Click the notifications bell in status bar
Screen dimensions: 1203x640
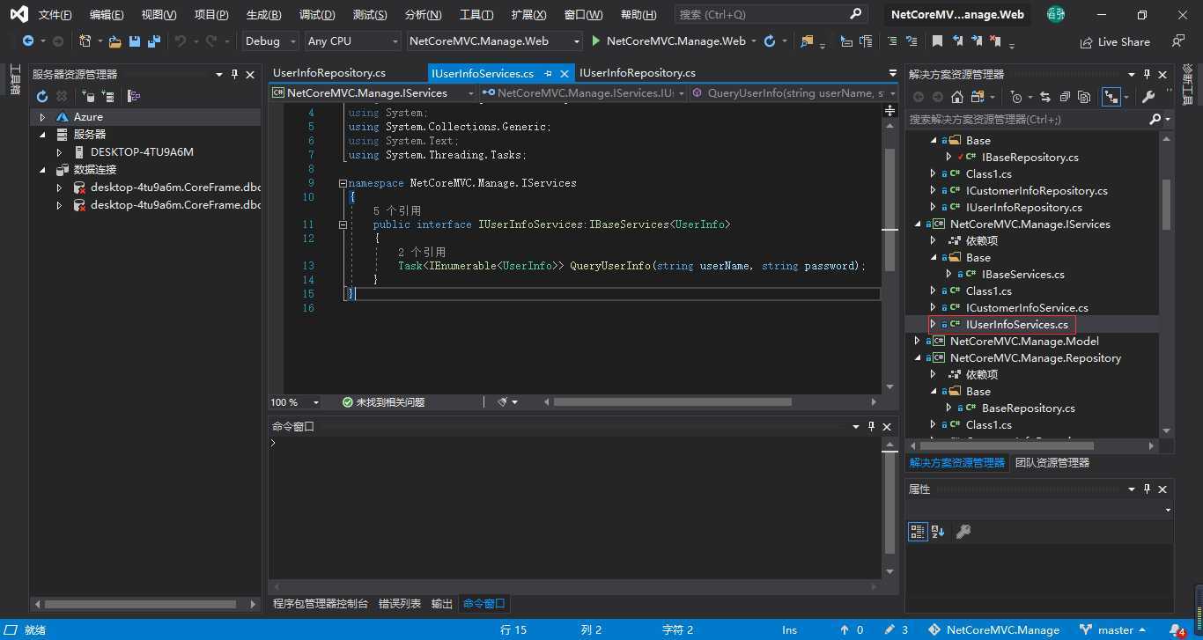1178,630
